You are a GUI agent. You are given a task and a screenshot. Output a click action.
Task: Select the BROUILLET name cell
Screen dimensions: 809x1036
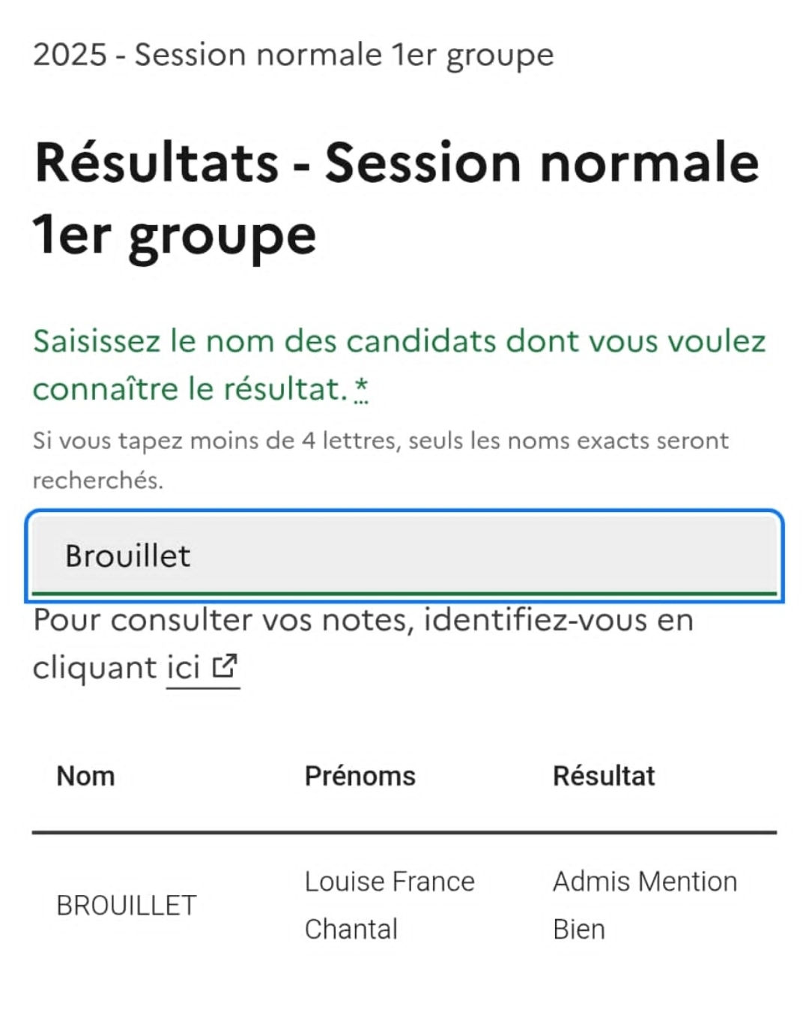pos(127,906)
